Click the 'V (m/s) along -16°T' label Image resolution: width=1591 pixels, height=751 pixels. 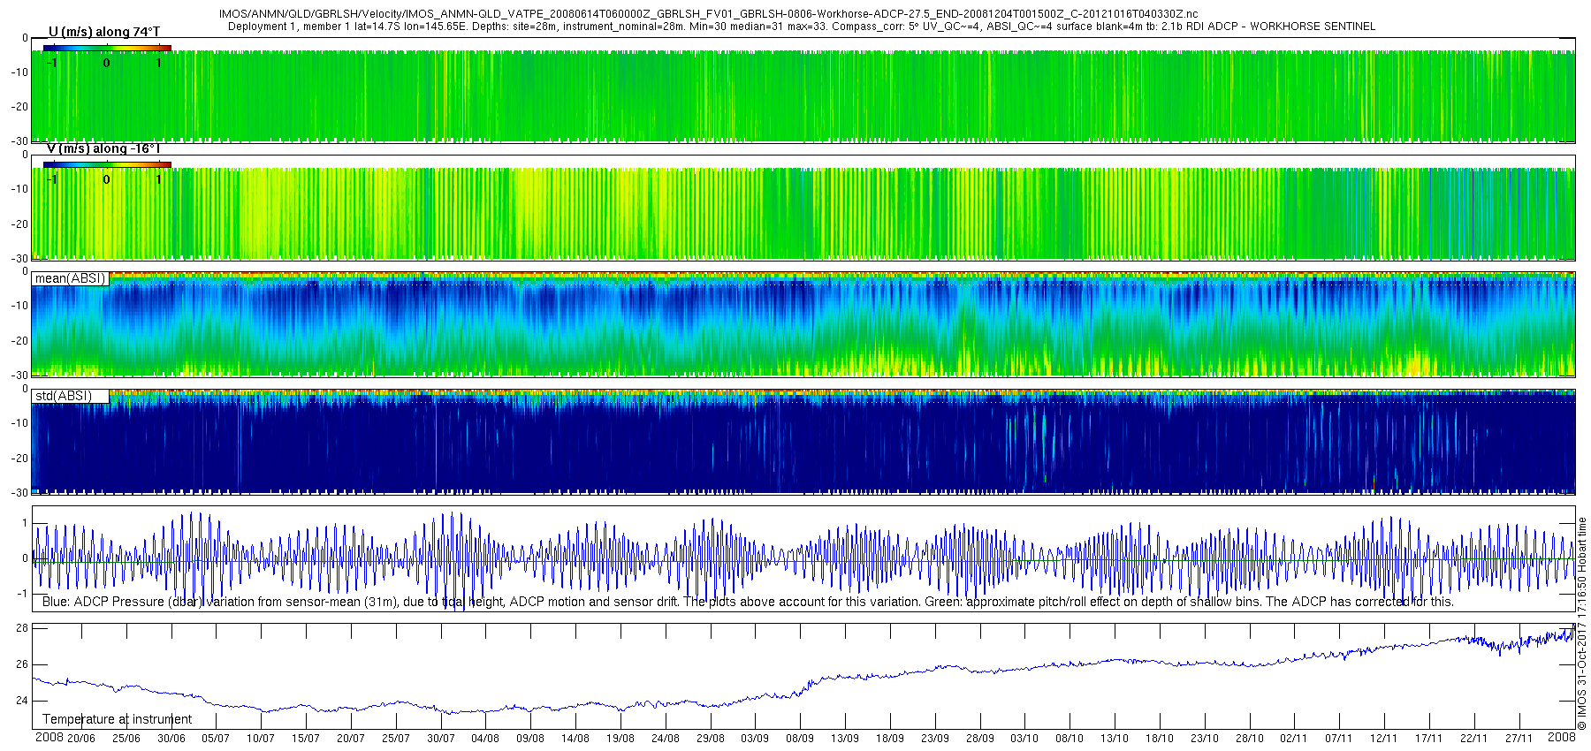[103, 148]
